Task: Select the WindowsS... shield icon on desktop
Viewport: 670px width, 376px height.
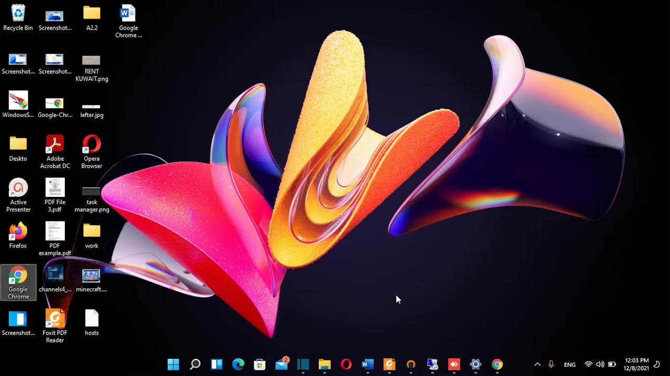Action: (x=18, y=104)
